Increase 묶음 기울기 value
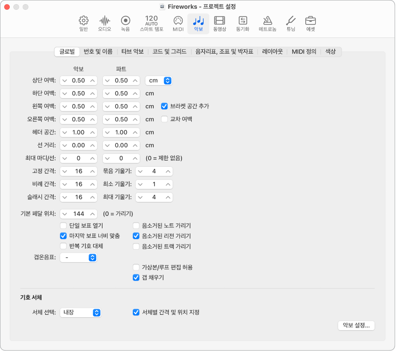This screenshot has height=351, width=396. (x=168, y=171)
